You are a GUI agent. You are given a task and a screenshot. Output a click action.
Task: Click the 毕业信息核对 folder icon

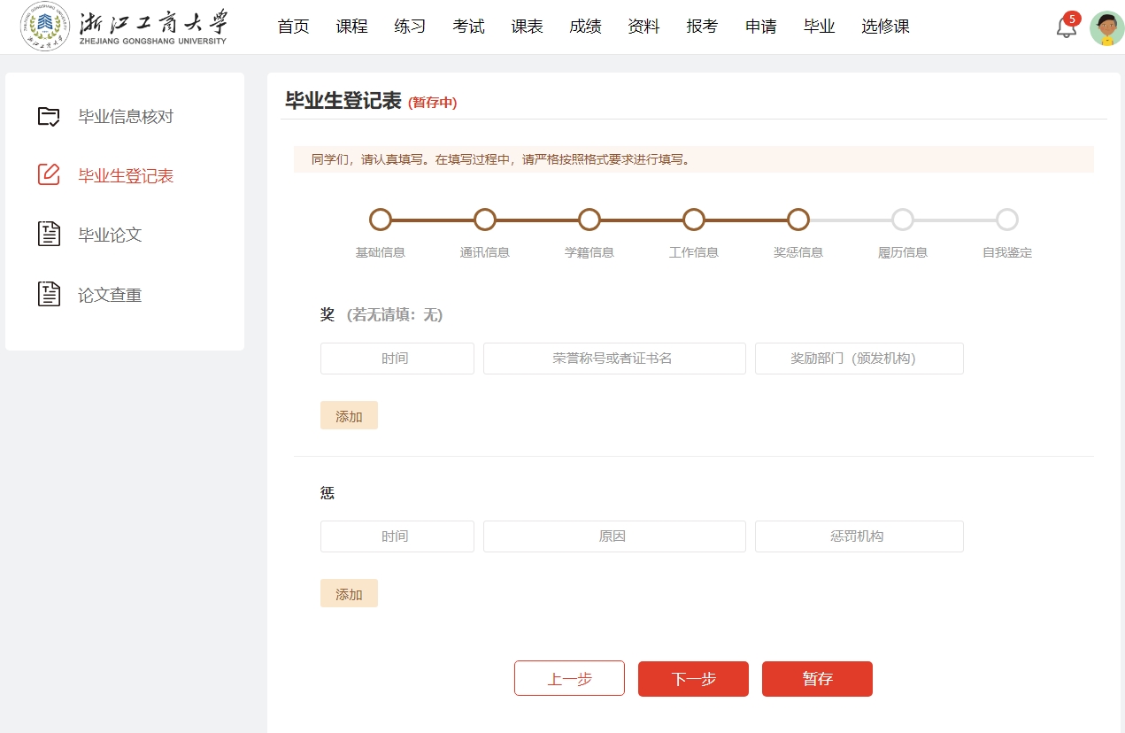[x=49, y=116]
